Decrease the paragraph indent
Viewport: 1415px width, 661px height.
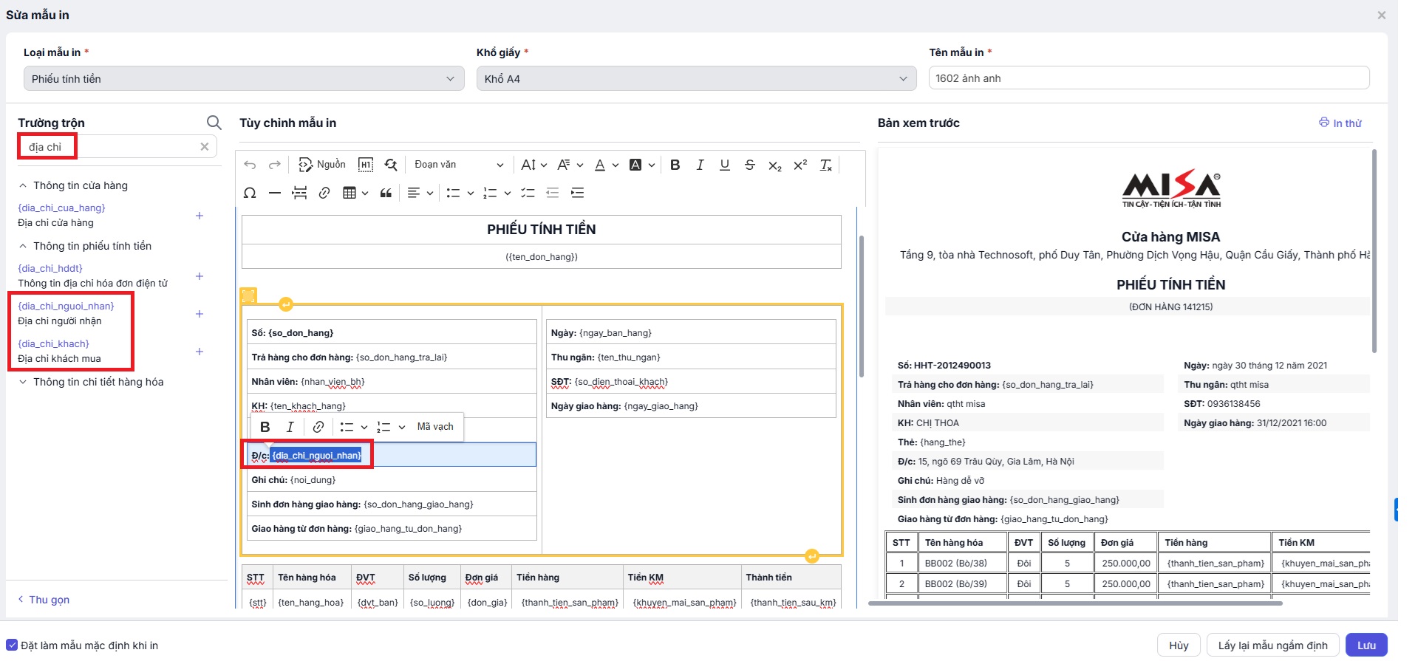(x=553, y=193)
